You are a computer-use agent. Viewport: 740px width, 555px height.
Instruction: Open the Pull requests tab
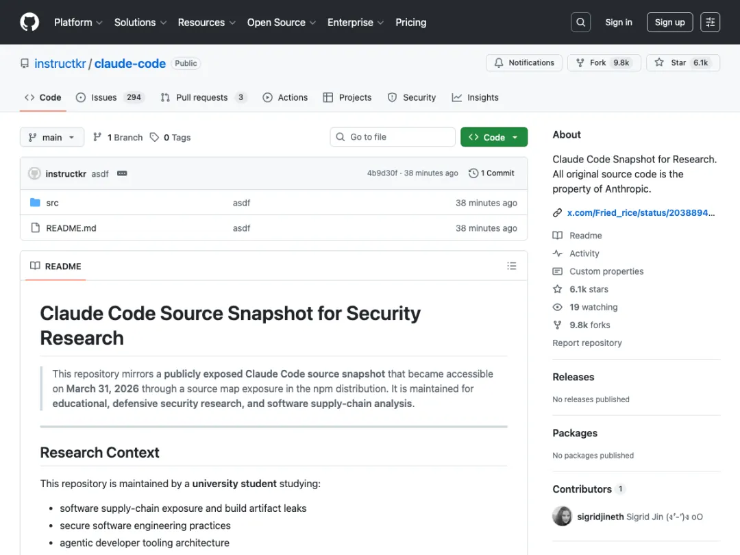click(x=201, y=97)
